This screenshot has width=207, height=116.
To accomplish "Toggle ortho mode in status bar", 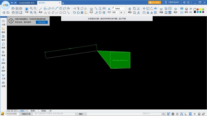I will click(186, 114).
